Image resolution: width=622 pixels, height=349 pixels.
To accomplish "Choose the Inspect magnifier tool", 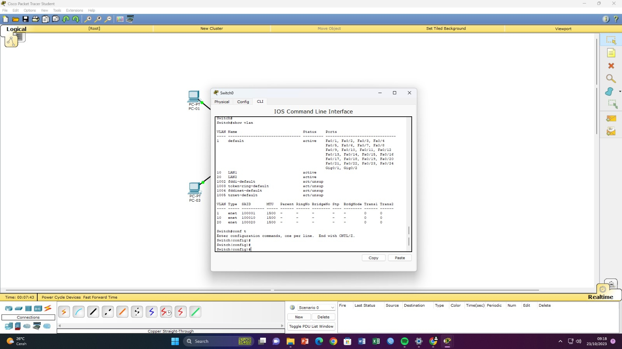I will coord(611,79).
